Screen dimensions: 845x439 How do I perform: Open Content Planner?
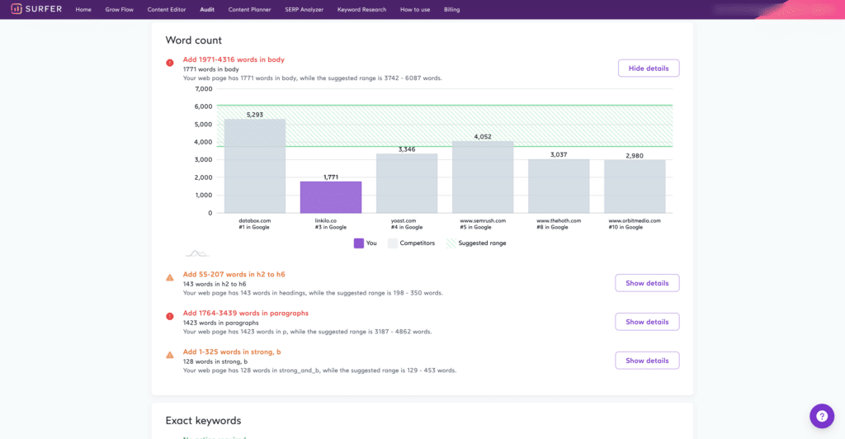point(249,9)
